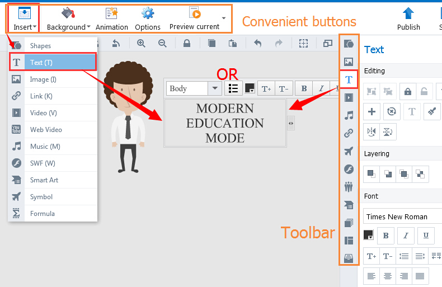This screenshot has width=442, height=287.
Task: Select the Image tool in right toolbar
Action: point(349,62)
